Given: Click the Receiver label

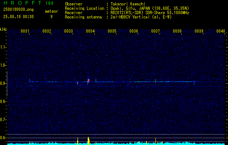Looking at the screenshot, I should coord(74,13).
